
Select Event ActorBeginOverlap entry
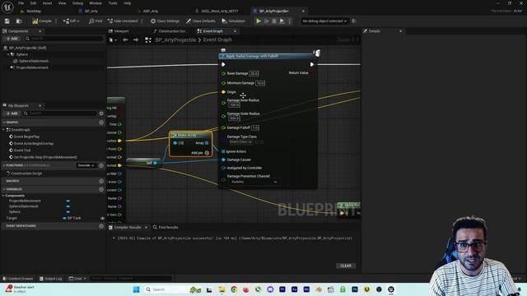click(34, 143)
